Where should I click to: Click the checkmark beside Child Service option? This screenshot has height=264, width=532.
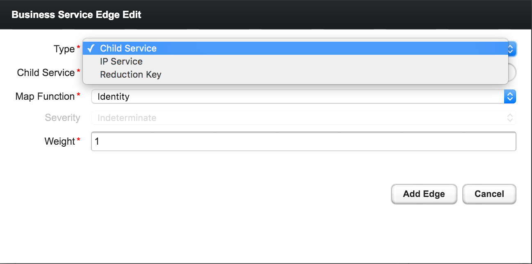coord(91,49)
